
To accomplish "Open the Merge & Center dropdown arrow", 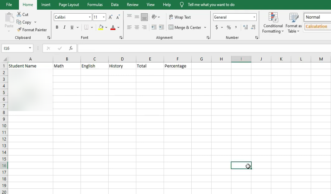I will click(205, 28).
